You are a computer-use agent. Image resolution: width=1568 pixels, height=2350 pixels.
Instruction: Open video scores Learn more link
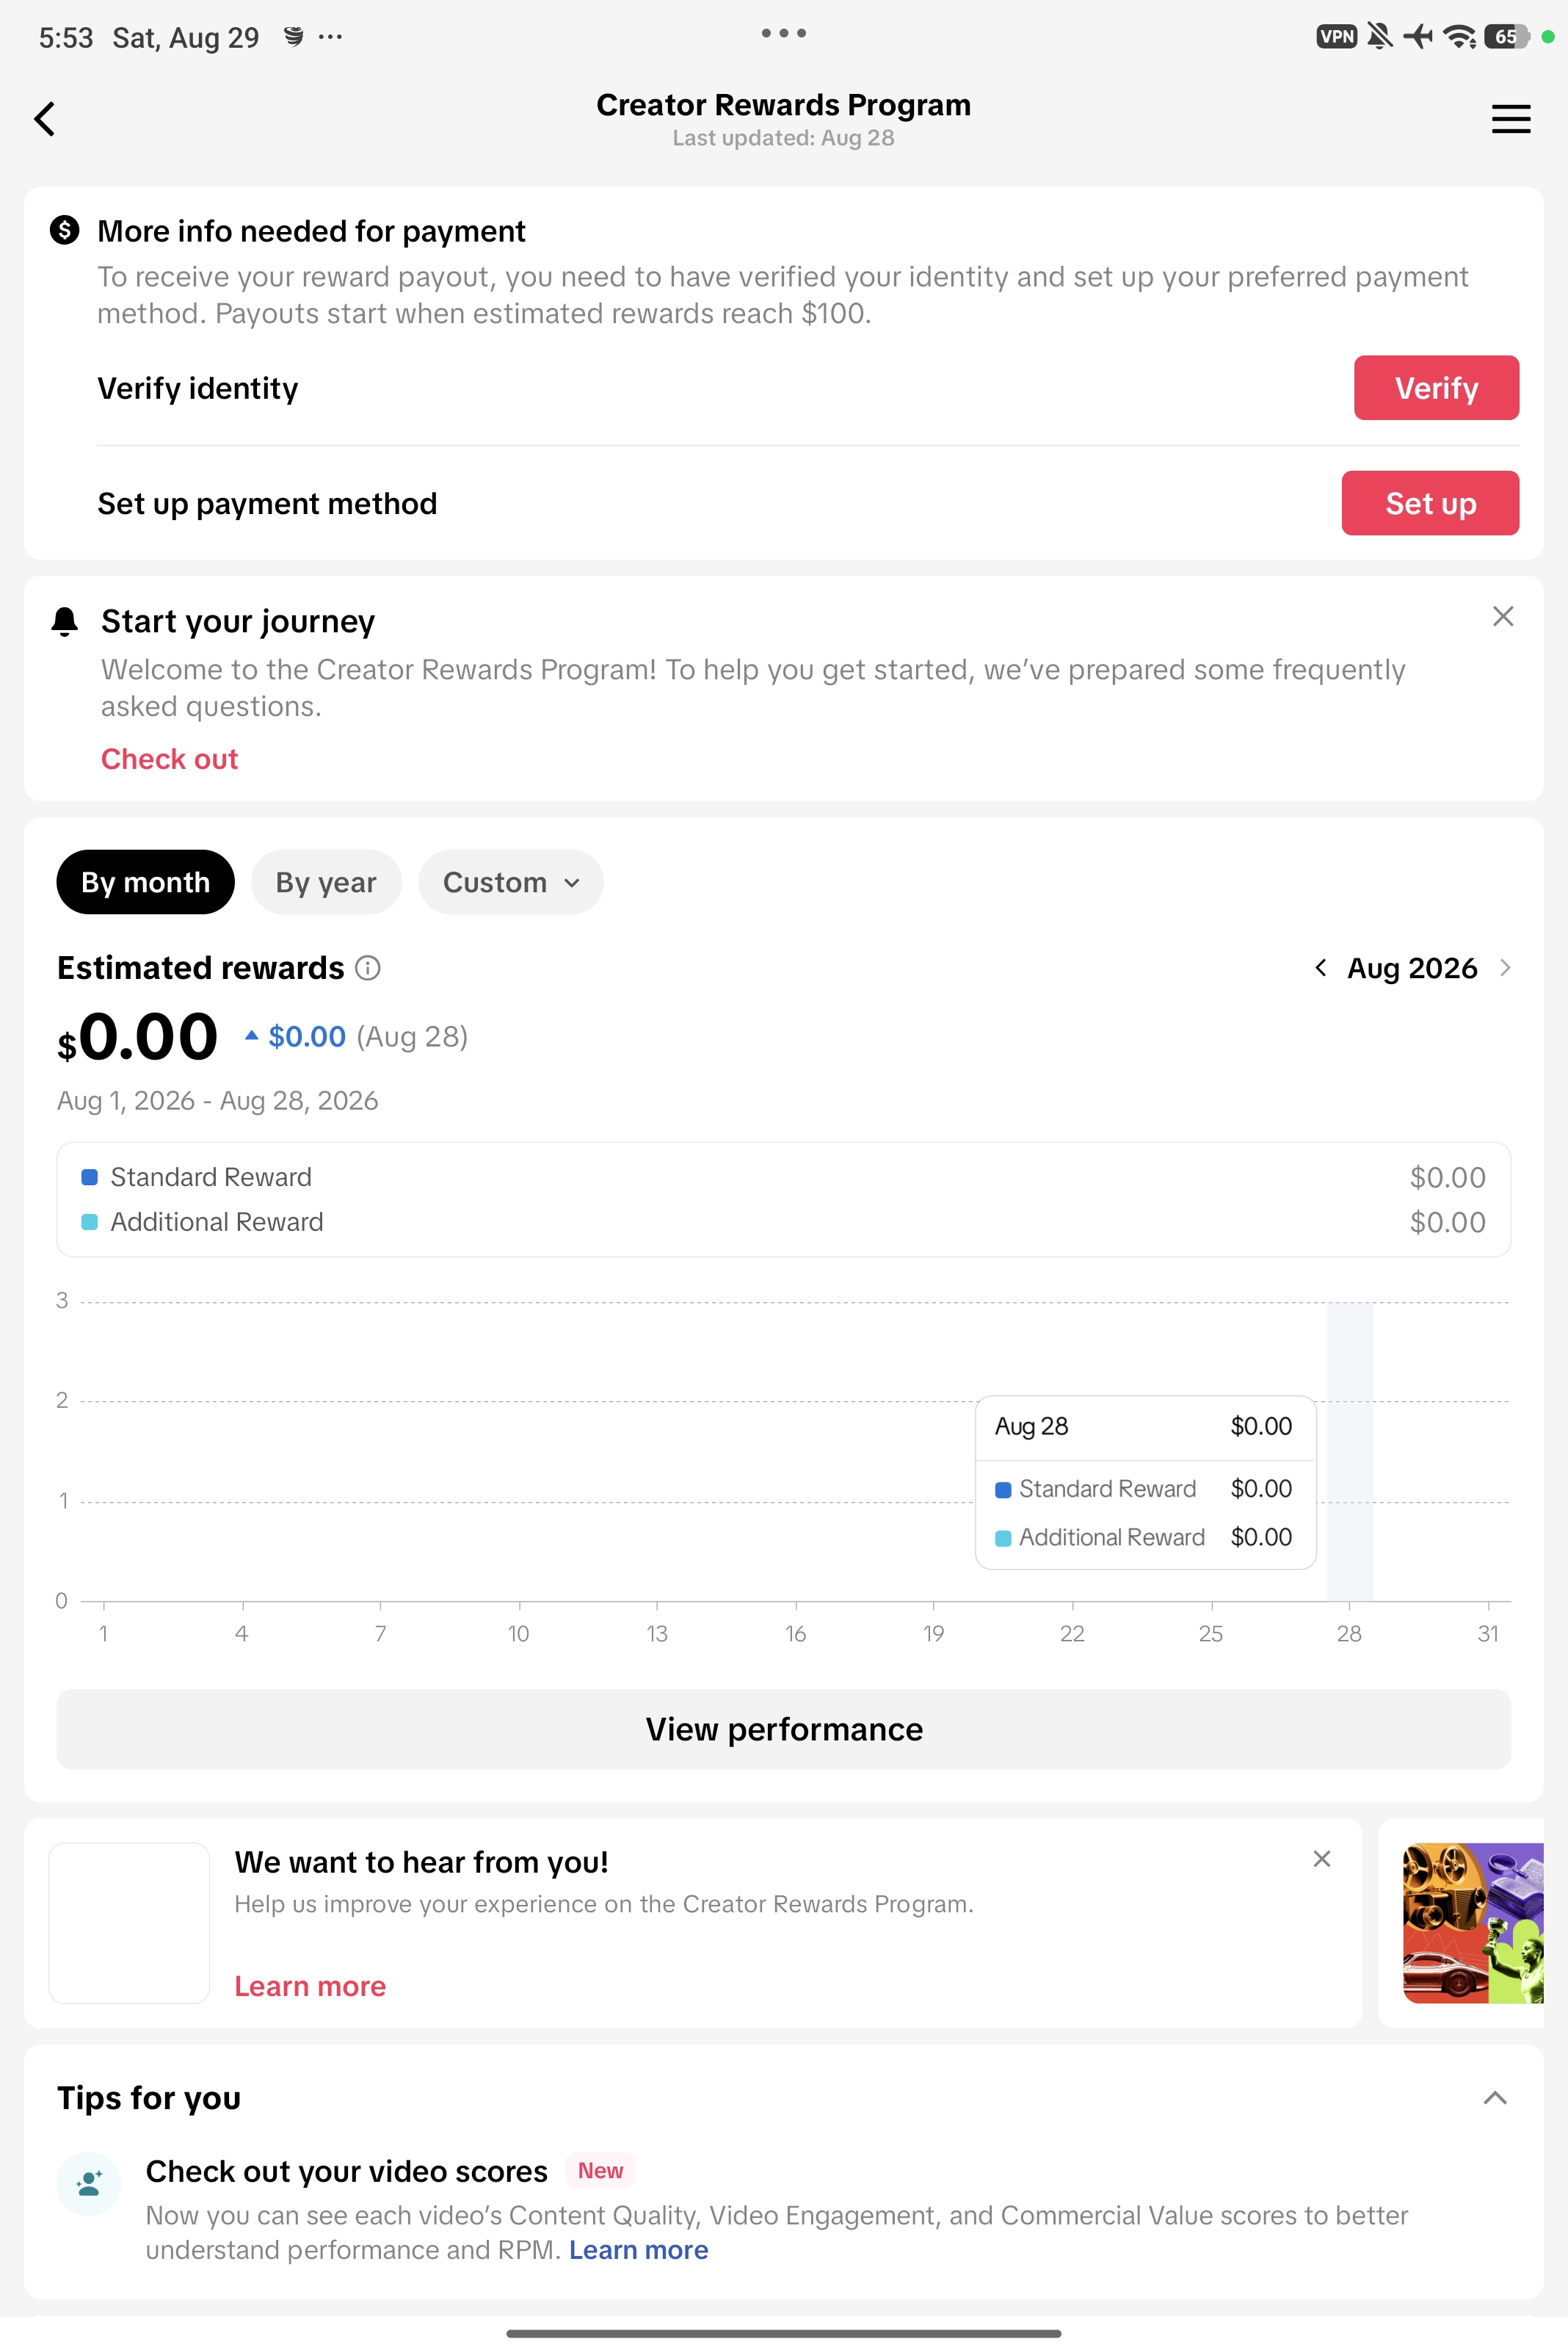638,2250
